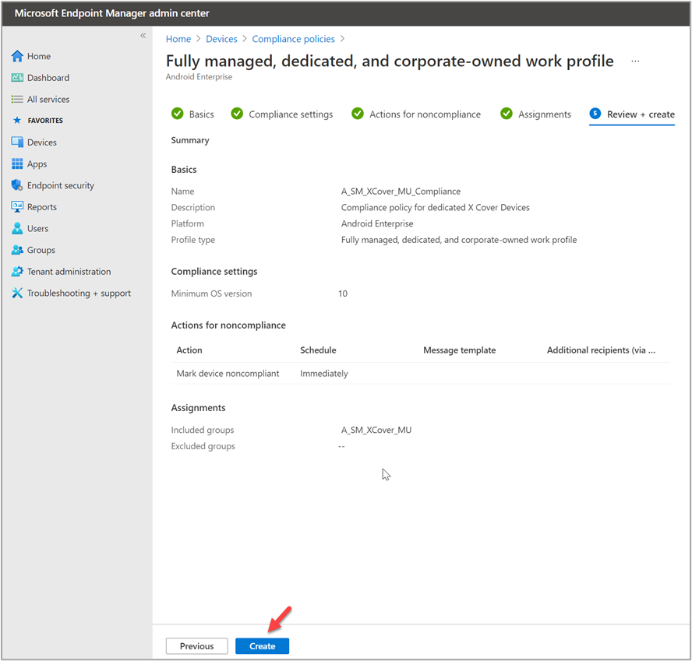Click the 'Summary' heading

click(190, 140)
